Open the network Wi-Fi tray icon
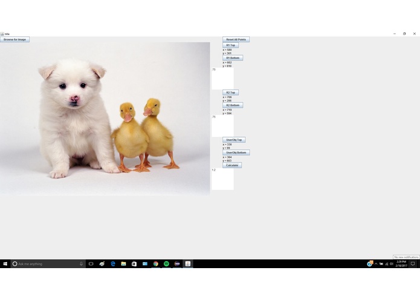The width and height of the screenshot is (420, 299). [387, 264]
